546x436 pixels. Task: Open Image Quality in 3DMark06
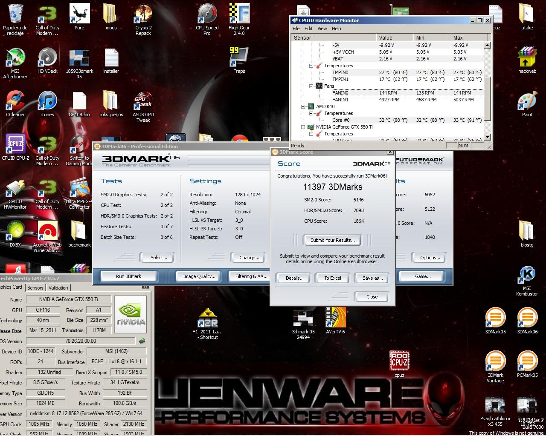[x=199, y=276]
